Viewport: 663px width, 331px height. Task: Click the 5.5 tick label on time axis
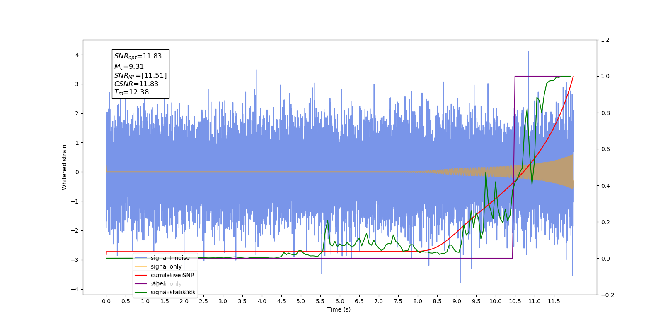pos(320,301)
